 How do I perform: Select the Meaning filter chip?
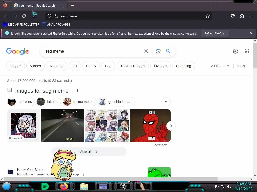point(56,66)
